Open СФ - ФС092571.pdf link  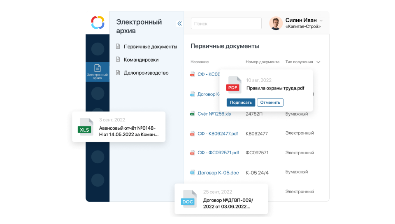pyautogui.click(x=218, y=153)
